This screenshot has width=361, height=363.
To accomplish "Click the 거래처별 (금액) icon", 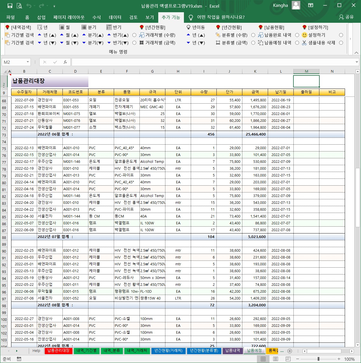I will pos(141,43).
